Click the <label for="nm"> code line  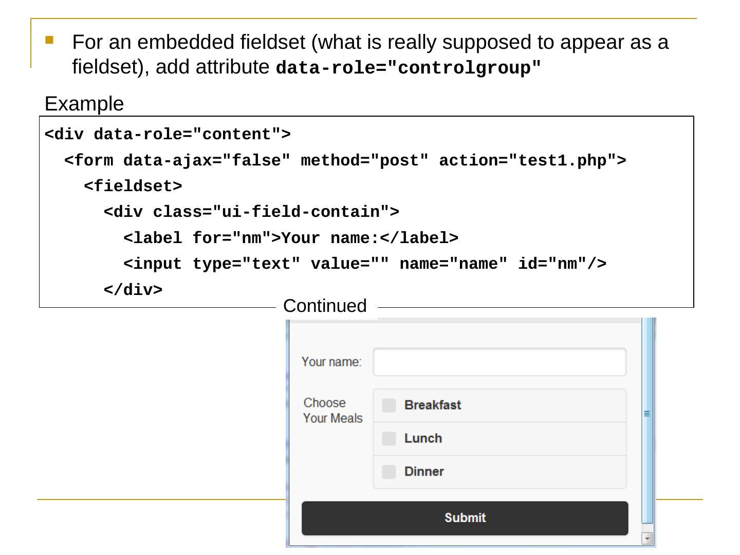click(290, 238)
